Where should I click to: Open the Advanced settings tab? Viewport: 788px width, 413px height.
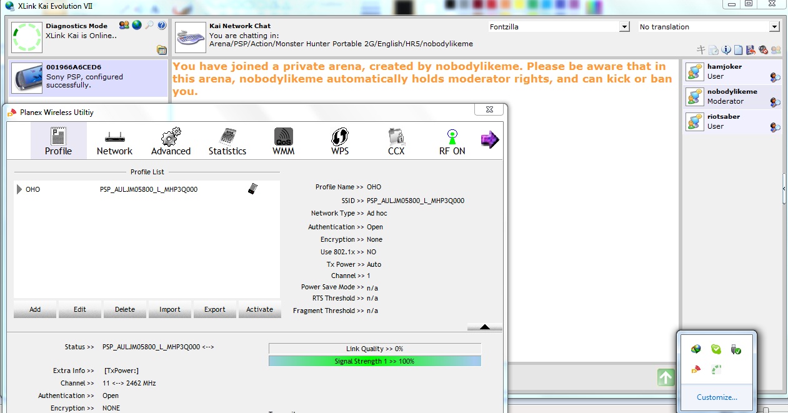(171, 141)
